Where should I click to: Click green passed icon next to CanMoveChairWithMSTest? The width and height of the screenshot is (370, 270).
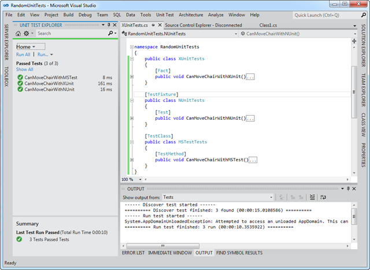(20, 77)
